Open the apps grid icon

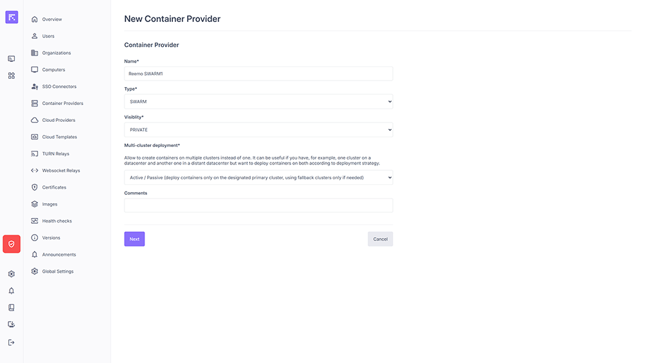click(x=12, y=75)
